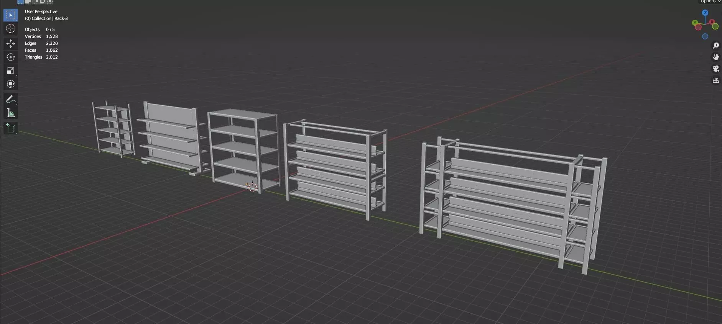Click the 3D cursor crosshair in viewport
This screenshot has width=722, height=324.
[x=252, y=187]
